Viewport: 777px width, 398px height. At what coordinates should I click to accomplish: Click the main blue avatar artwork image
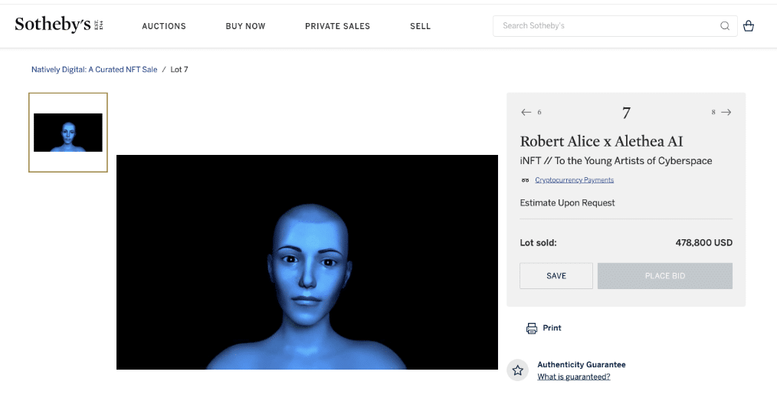tap(307, 262)
